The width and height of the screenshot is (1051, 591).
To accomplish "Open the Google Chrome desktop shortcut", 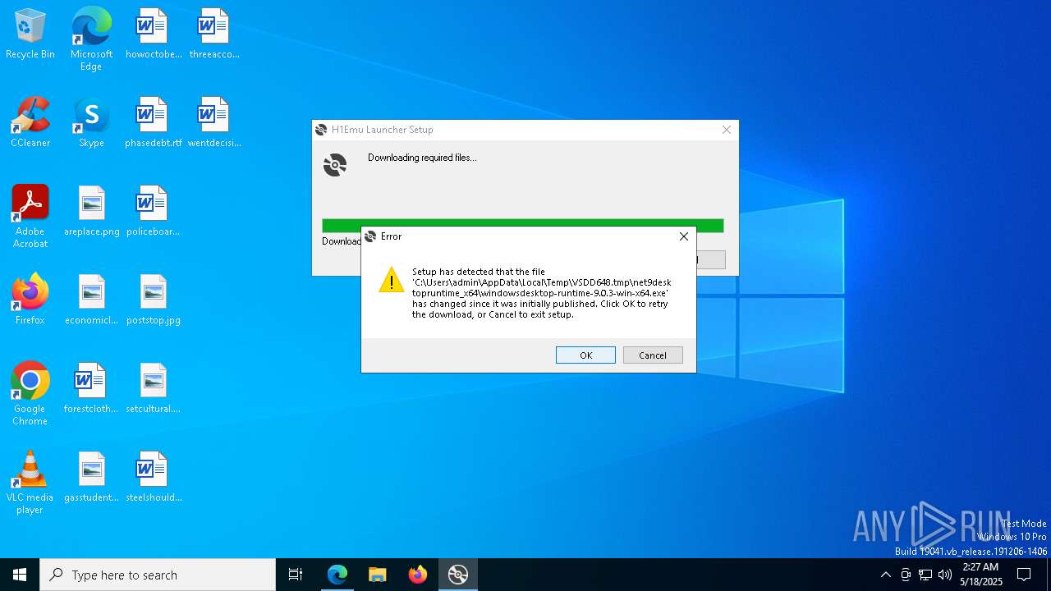I will tap(30, 394).
